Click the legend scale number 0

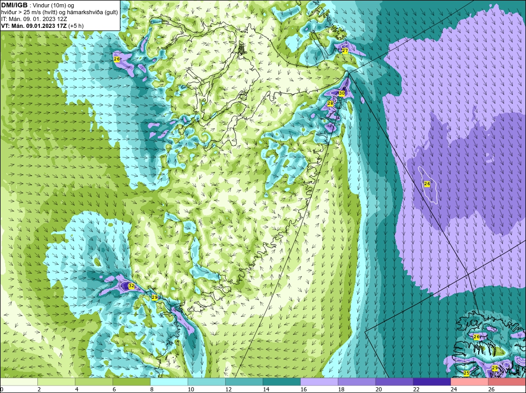coord(2,389)
